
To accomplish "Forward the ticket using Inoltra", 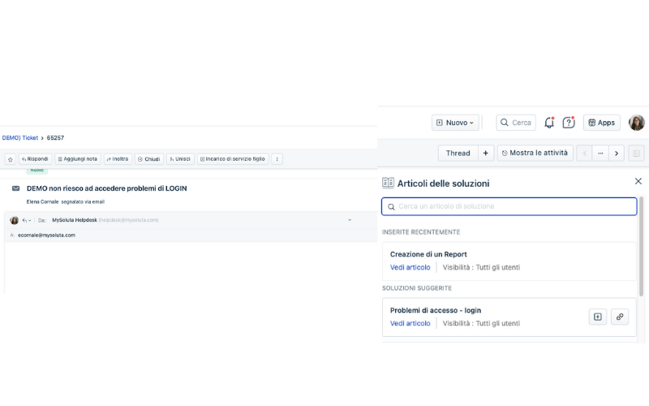I will coord(118,159).
